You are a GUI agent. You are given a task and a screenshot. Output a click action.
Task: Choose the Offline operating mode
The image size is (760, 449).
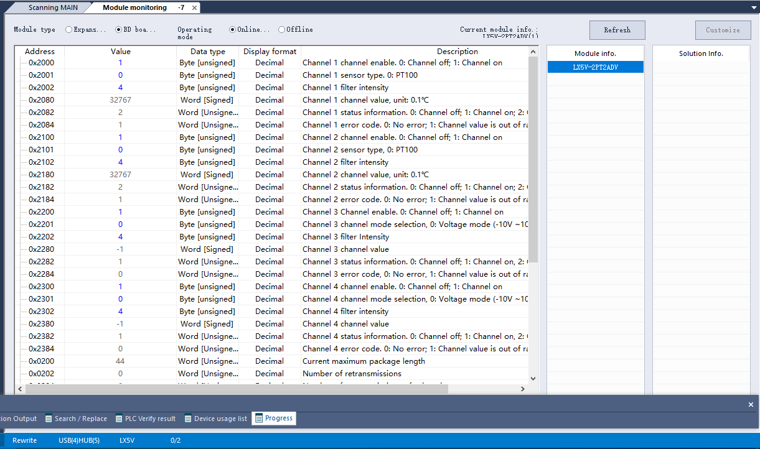282,29
